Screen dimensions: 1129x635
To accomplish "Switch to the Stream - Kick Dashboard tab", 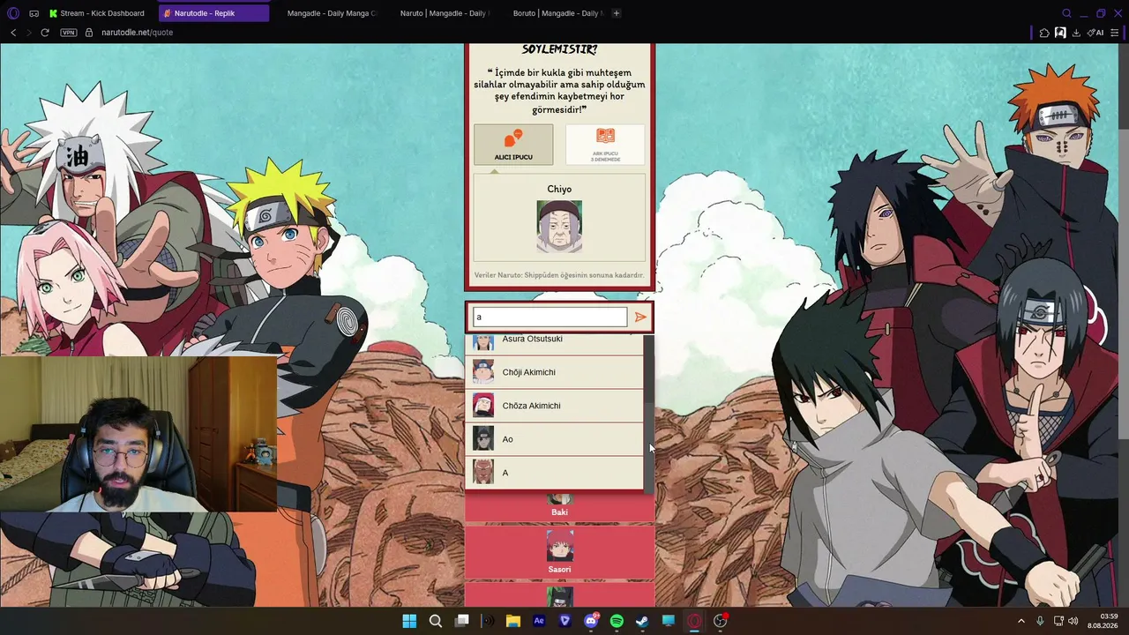I will 97,13.
